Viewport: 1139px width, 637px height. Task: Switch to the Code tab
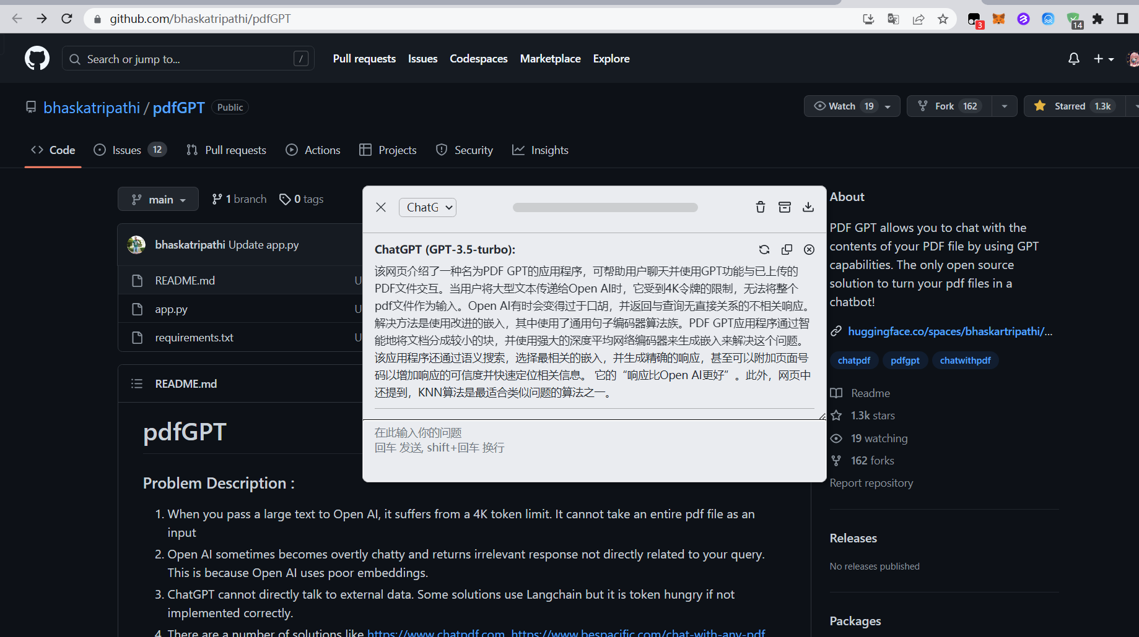pos(53,150)
